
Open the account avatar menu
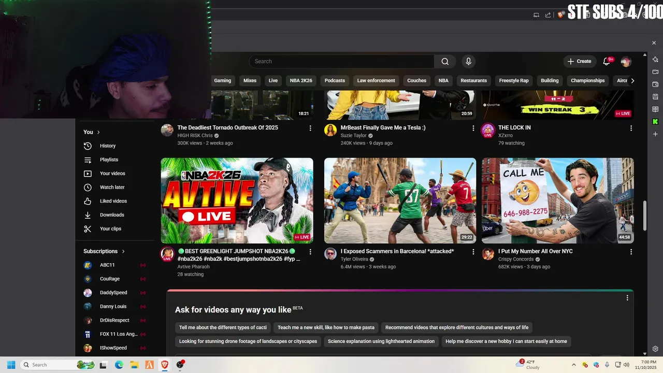coord(626,61)
